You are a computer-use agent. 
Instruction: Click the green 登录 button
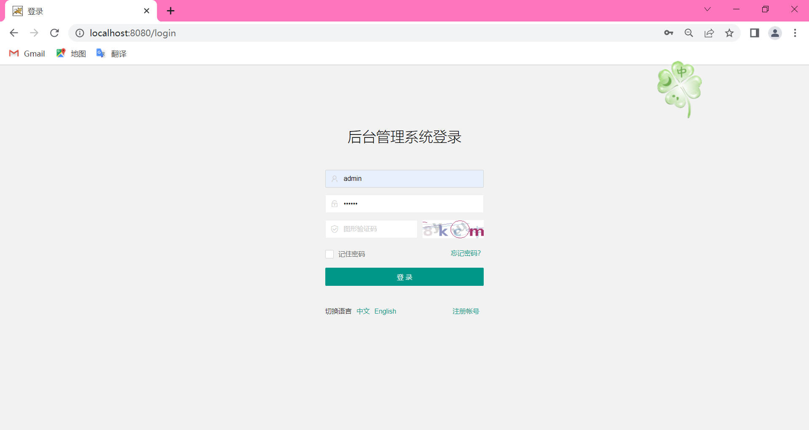404,277
